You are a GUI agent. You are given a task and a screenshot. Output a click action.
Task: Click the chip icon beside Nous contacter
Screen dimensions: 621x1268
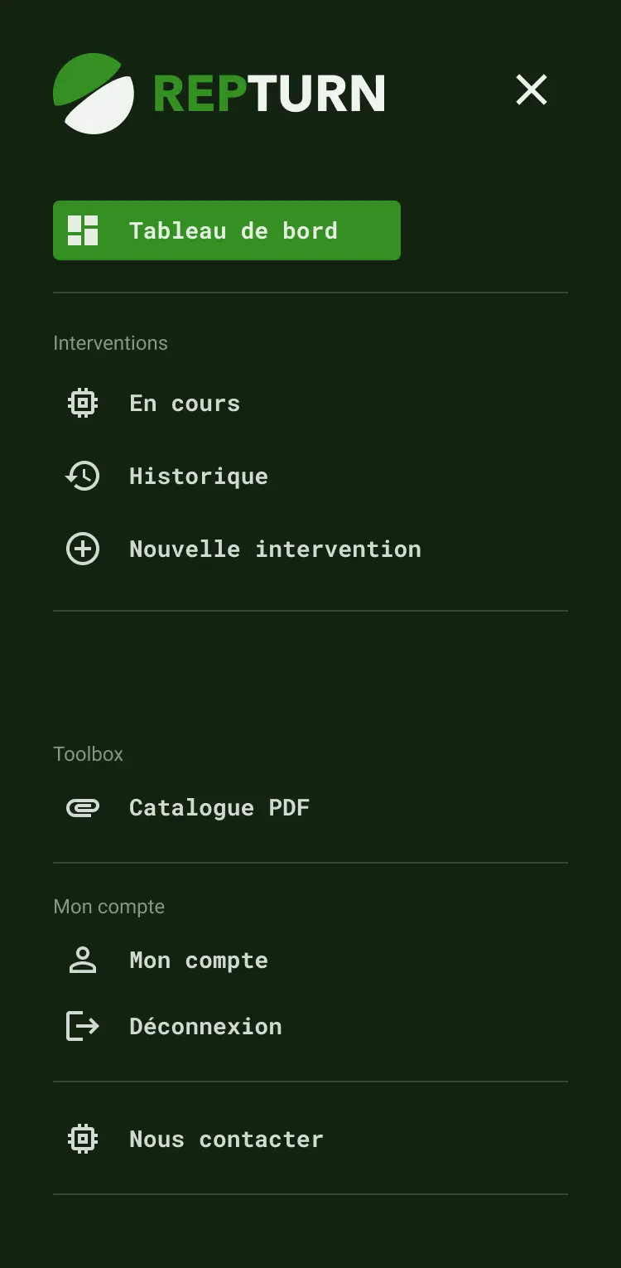coord(83,1140)
